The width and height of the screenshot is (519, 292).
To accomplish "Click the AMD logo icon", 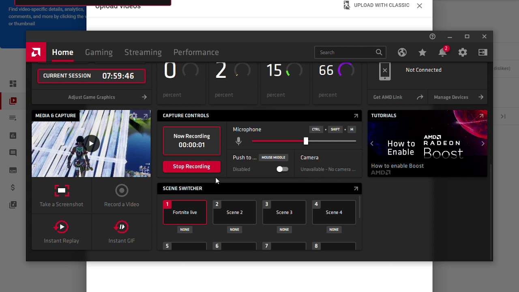I will 36,52.
